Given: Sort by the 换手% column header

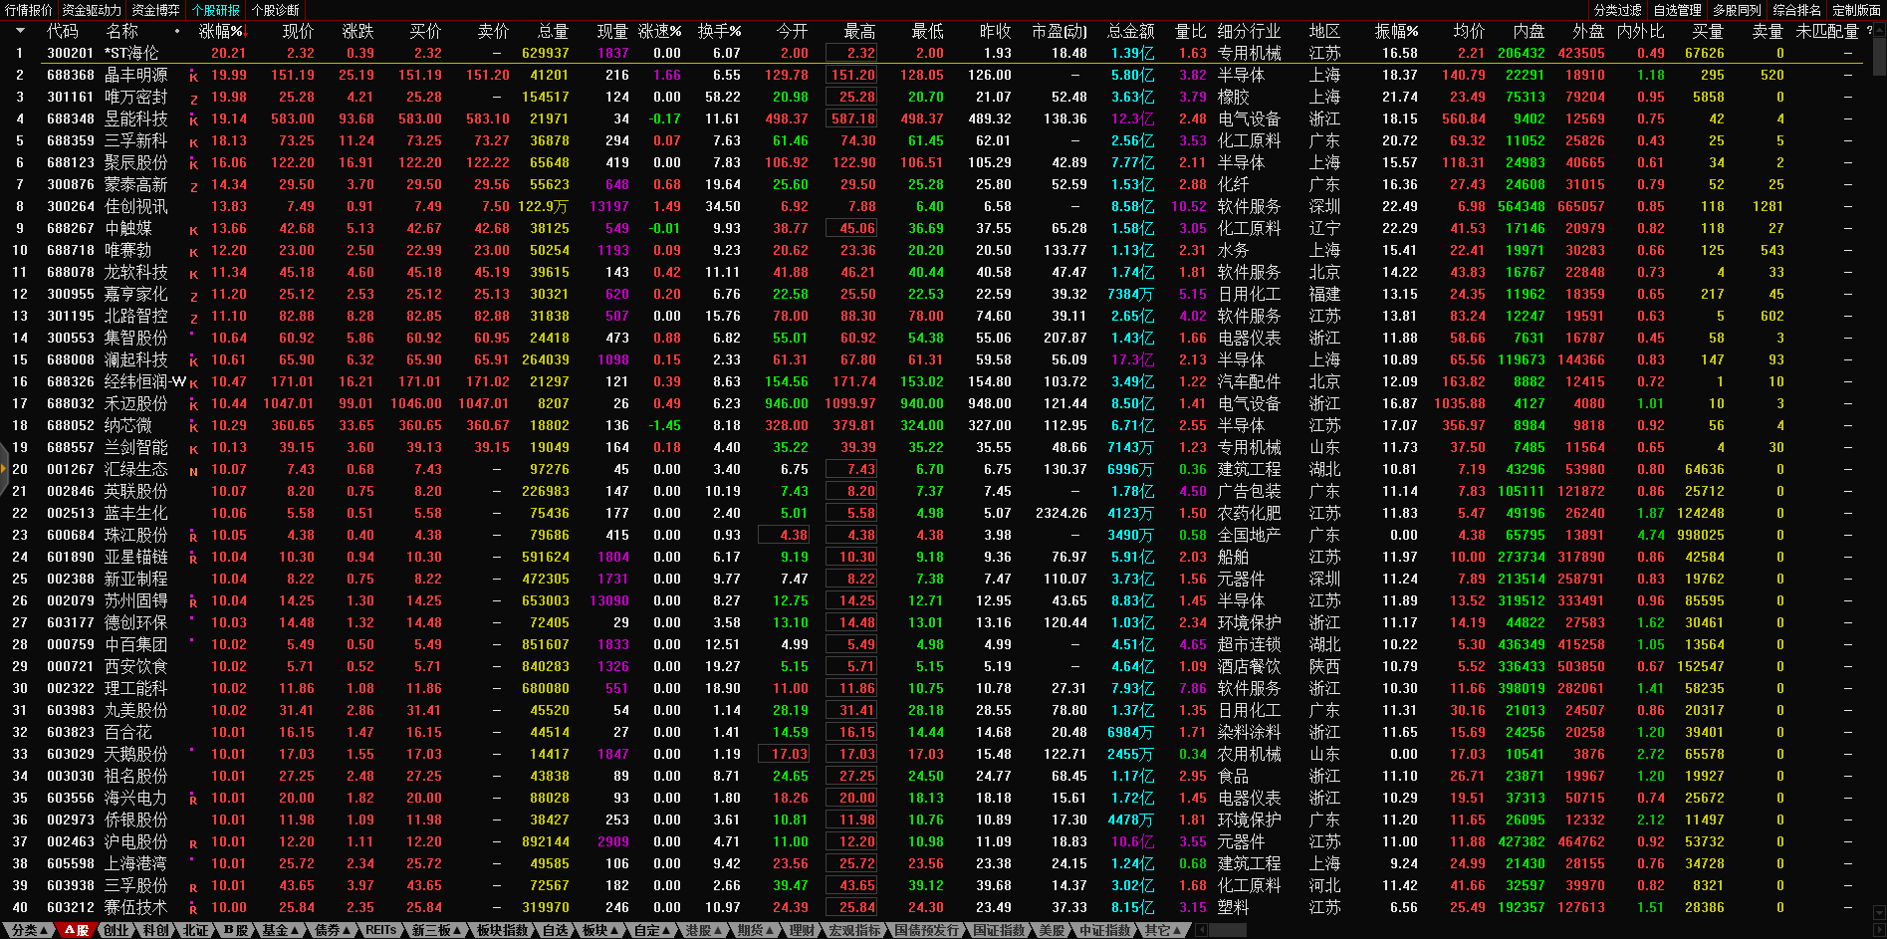Looking at the screenshot, I should [x=718, y=32].
